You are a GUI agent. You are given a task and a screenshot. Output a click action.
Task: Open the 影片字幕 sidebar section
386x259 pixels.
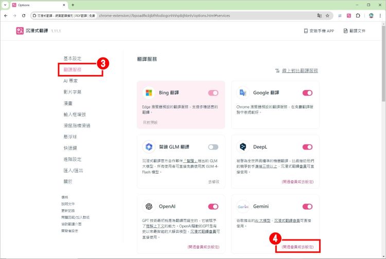click(x=73, y=92)
